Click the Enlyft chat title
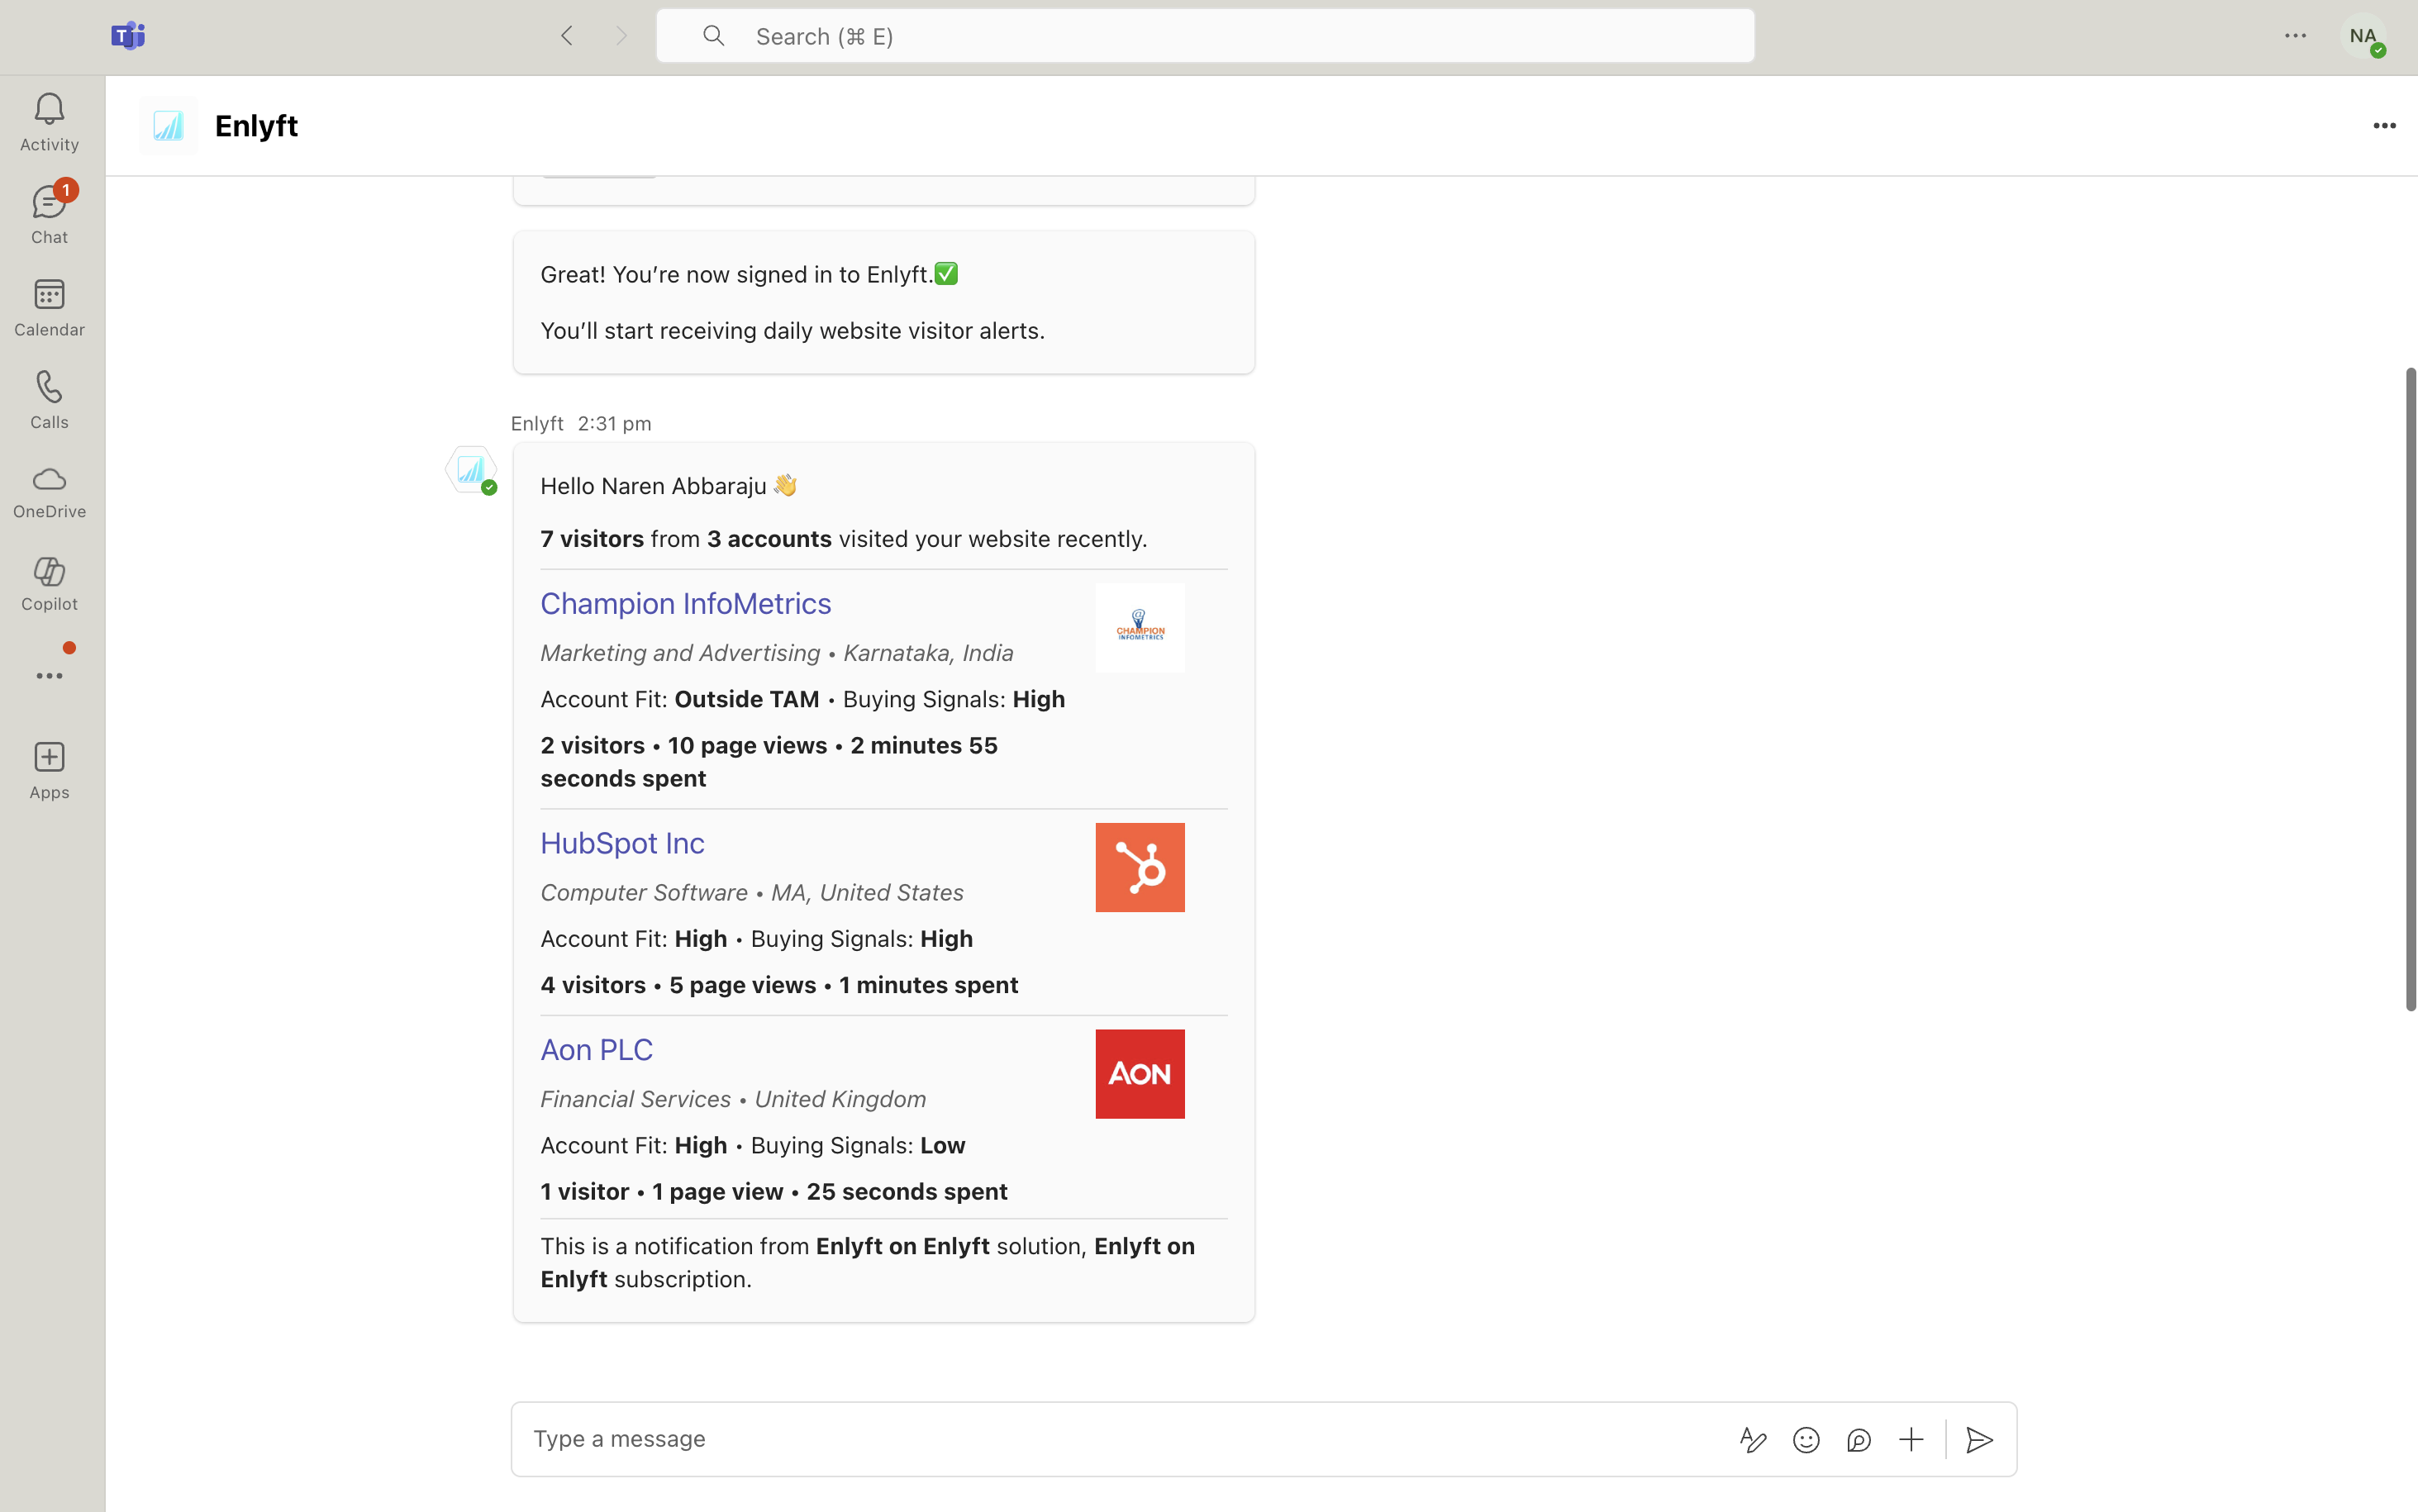This screenshot has height=1512, width=2418. coord(256,126)
